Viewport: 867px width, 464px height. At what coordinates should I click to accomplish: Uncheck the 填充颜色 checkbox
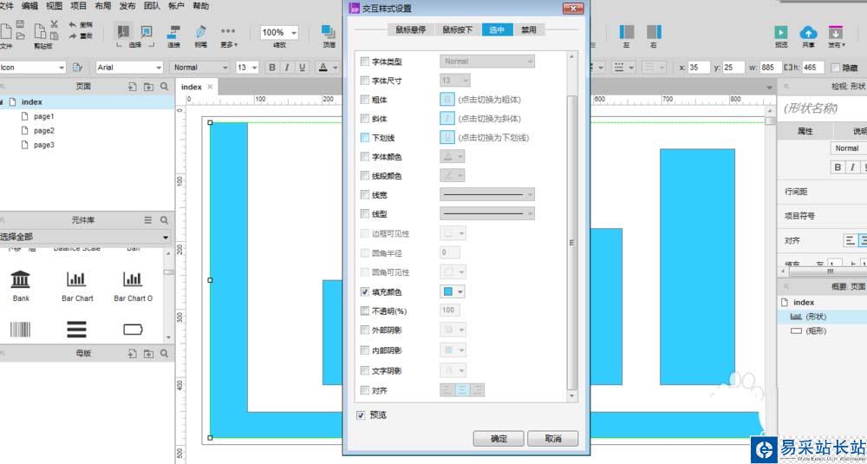click(364, 291)
